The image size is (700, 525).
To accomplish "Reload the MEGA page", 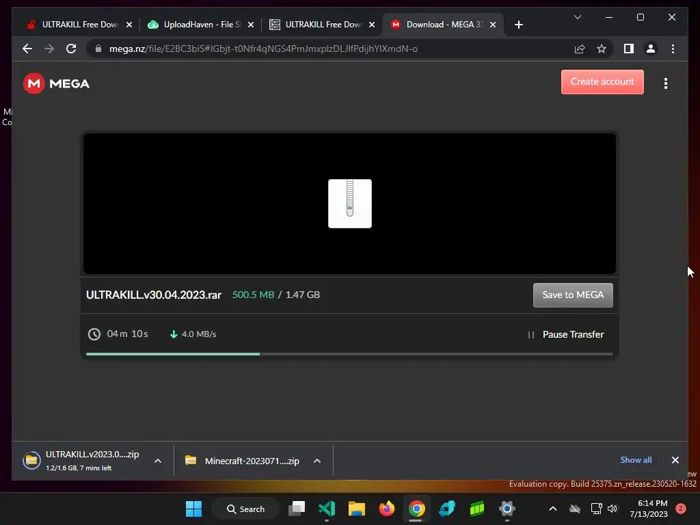I will tap(71, 49).
